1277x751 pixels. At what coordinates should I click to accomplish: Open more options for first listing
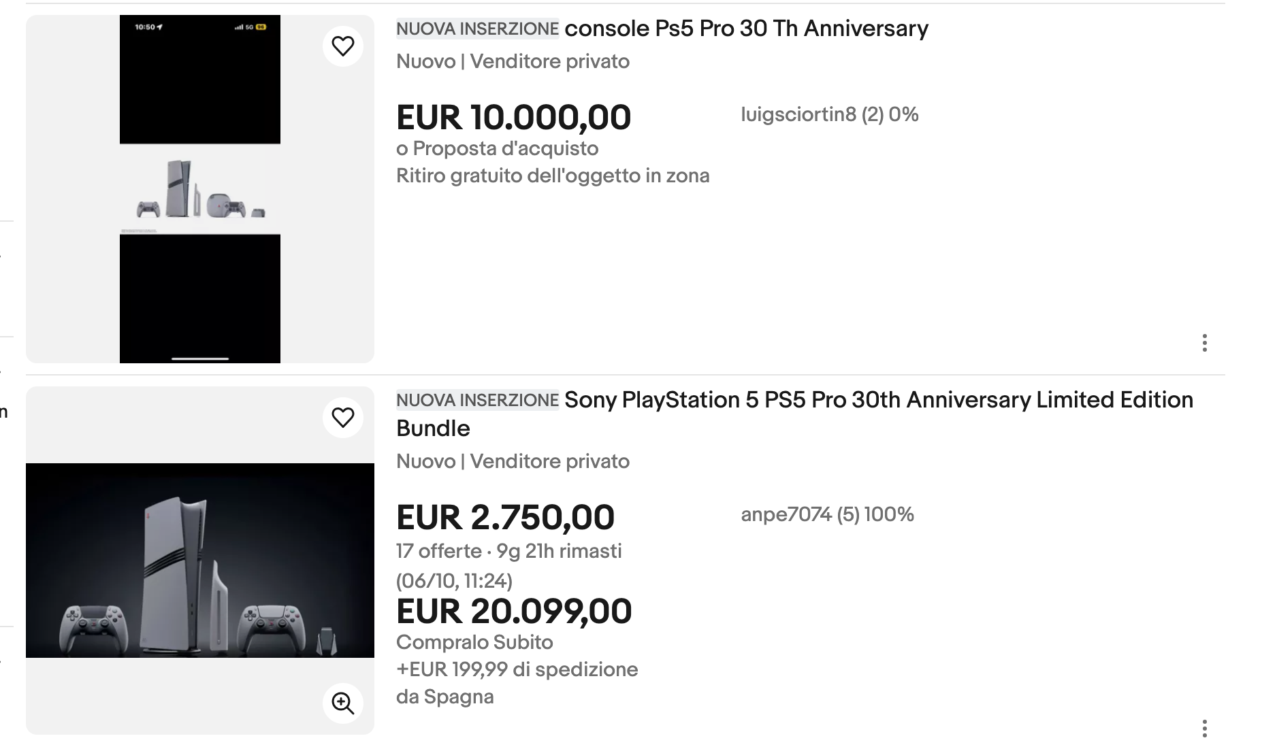pyautogui.click(x=1204, y=343)
